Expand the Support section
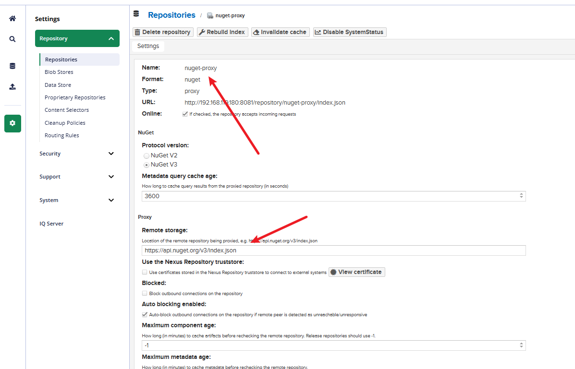The height and width of the screenshot is (369, 575). pos(77,177)
